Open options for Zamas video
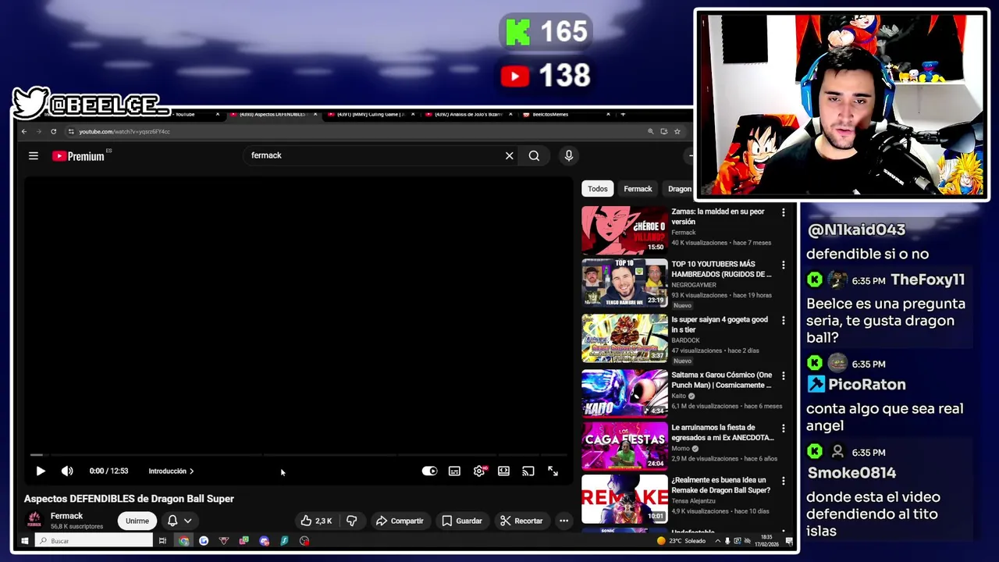999x562 pixels. pyautogui.click(x=784, y=212)
